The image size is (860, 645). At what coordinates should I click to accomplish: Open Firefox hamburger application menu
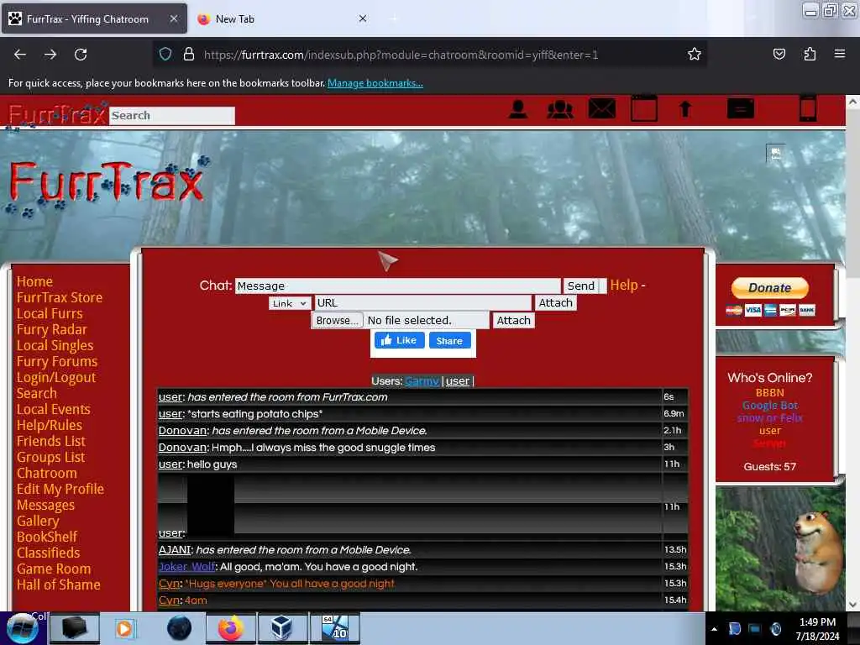click(840, 54)
